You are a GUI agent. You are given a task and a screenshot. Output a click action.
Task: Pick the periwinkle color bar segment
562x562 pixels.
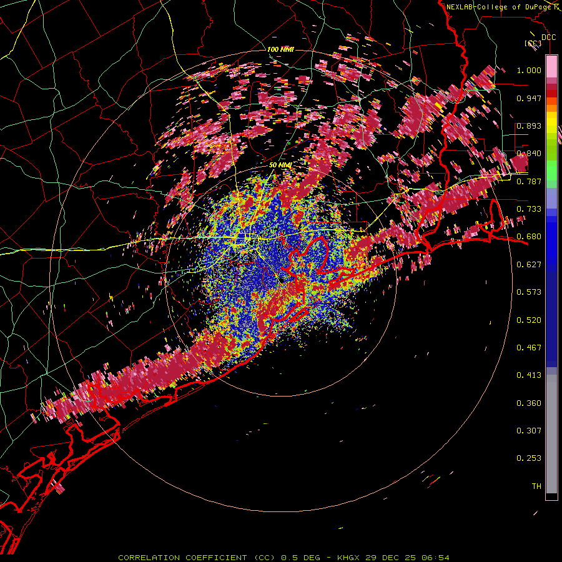coord(551,198)
